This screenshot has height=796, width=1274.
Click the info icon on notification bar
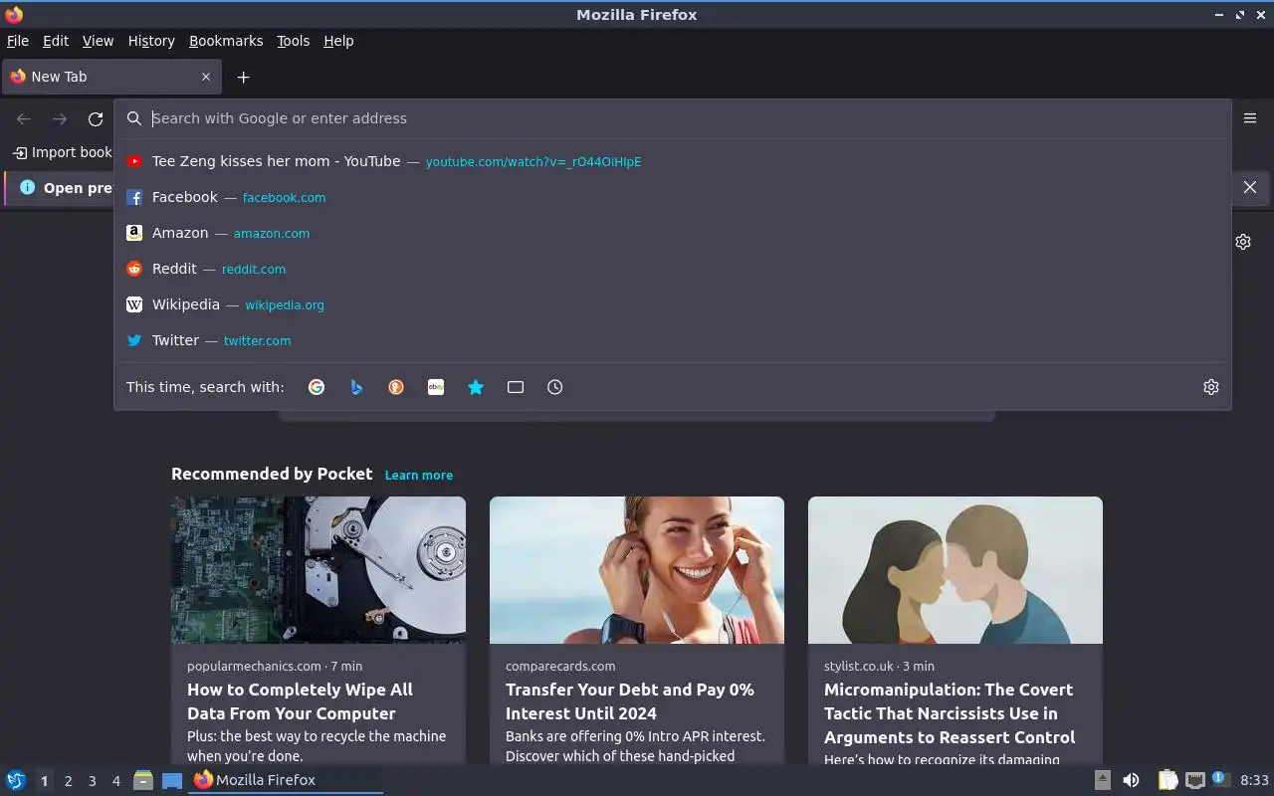click(x=27, y=187)
